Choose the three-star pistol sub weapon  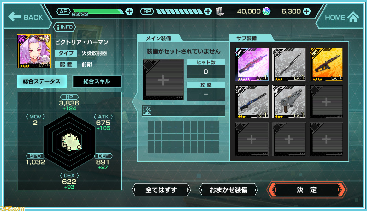(289, 102)
